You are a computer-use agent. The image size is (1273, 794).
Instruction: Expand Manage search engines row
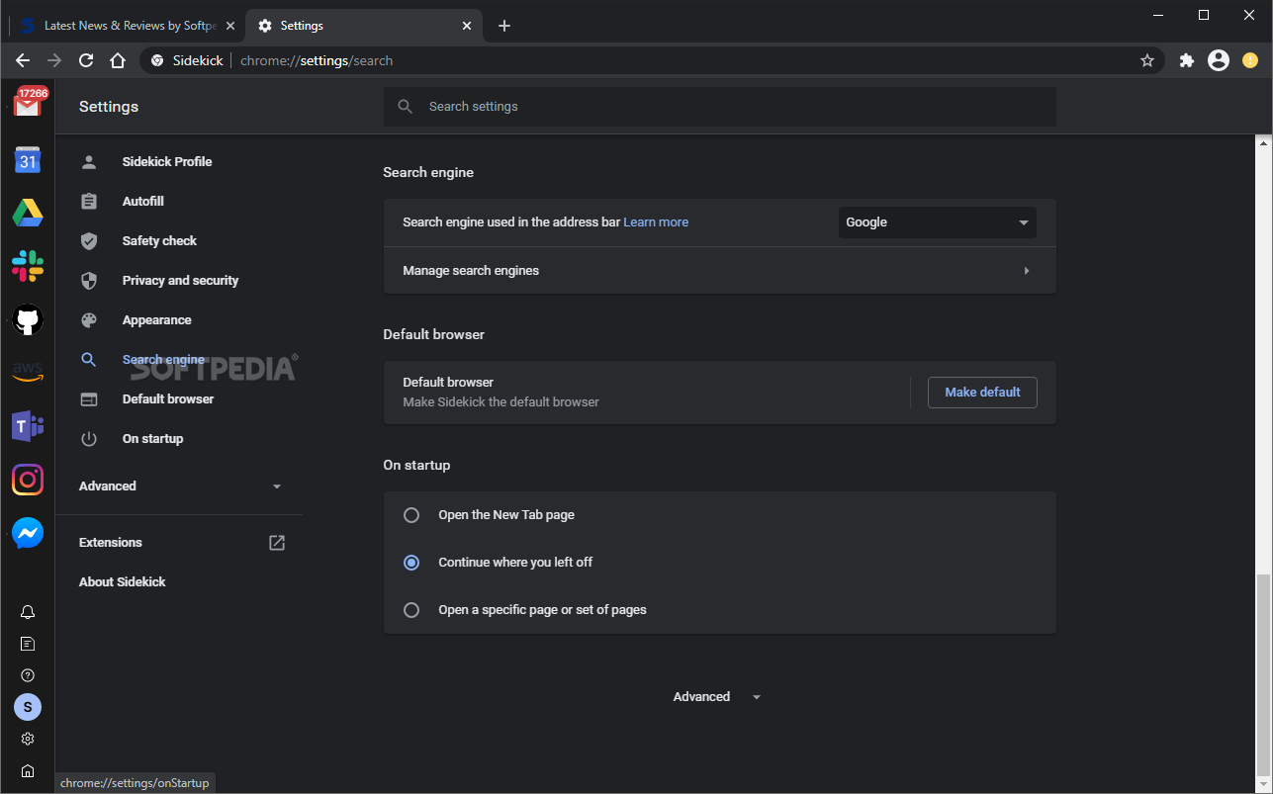tap(720, 271)
